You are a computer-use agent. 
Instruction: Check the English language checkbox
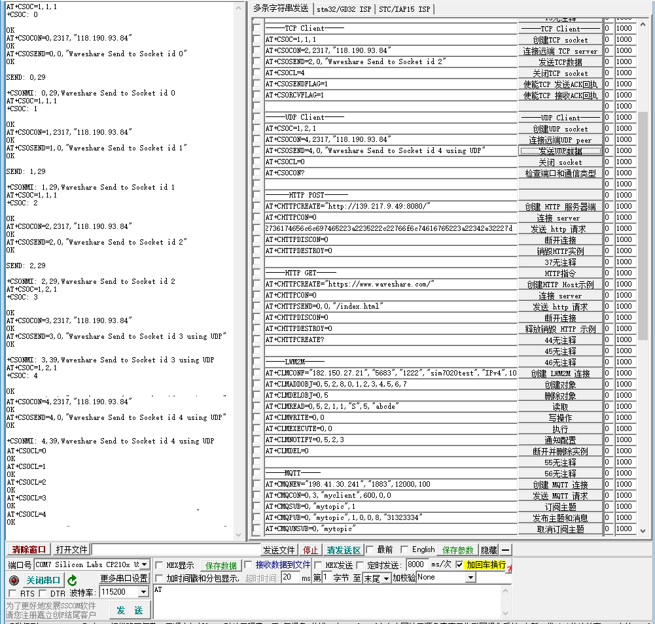coord(404,549)
